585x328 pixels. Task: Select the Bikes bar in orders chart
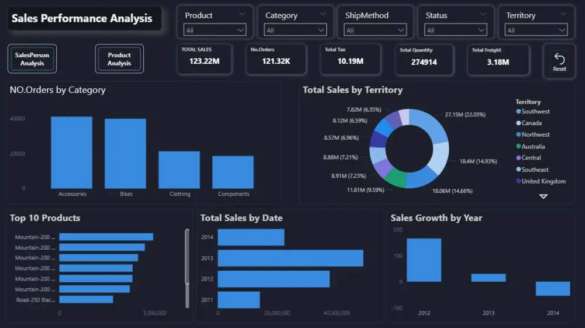pyautogui.click(x=125, y=154)
